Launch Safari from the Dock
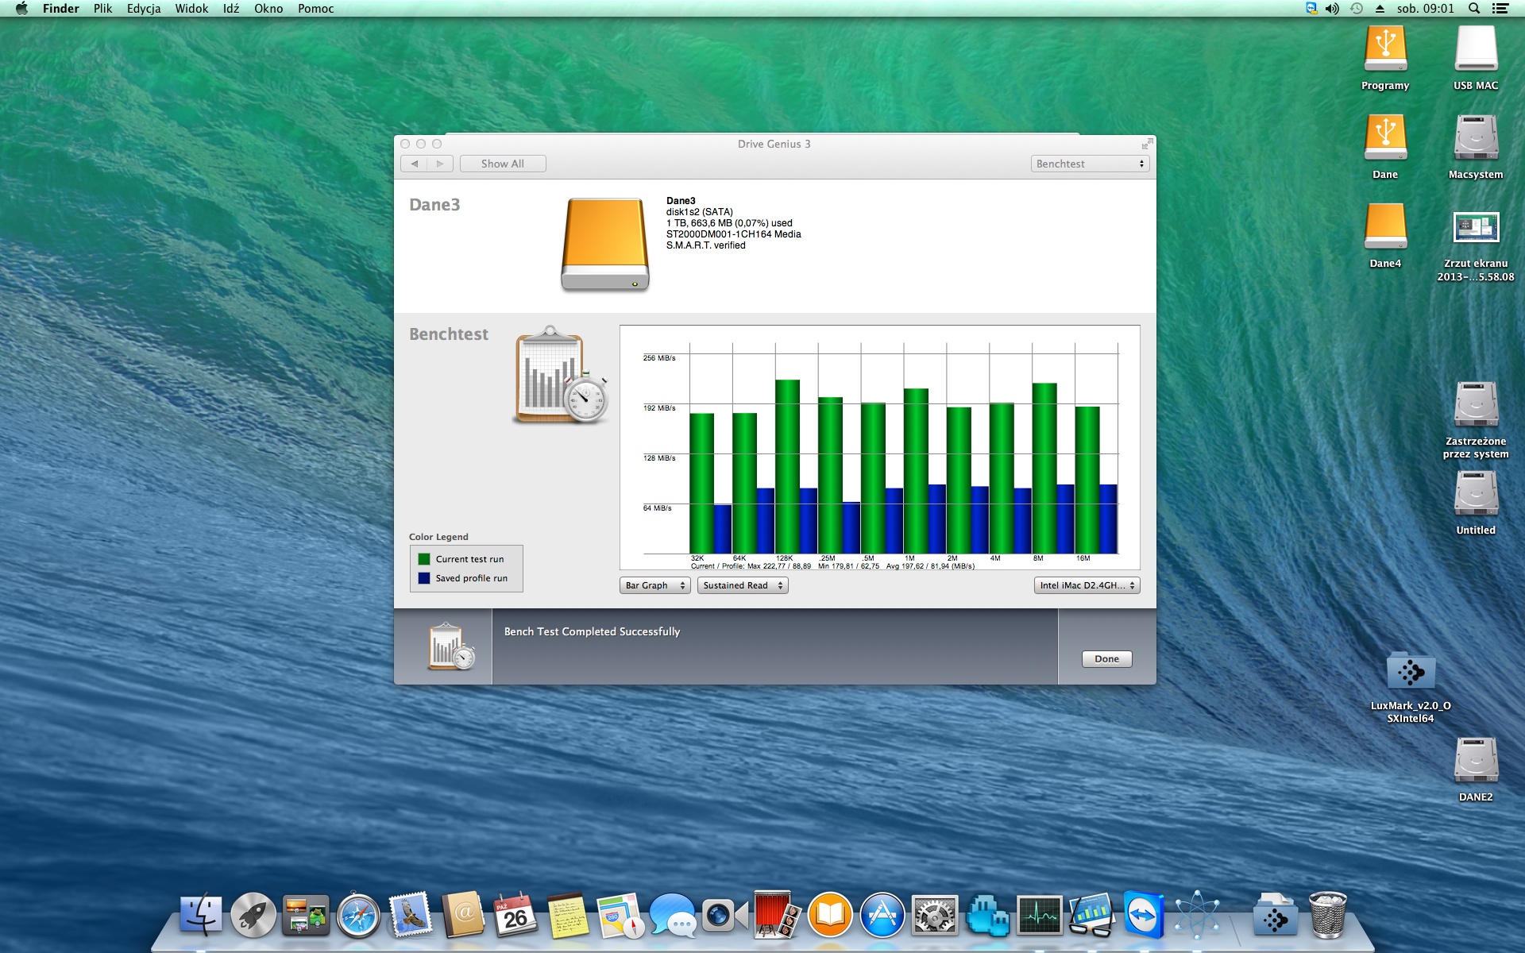This screenshot has height=953, width=1525. (x=358, y=915)
